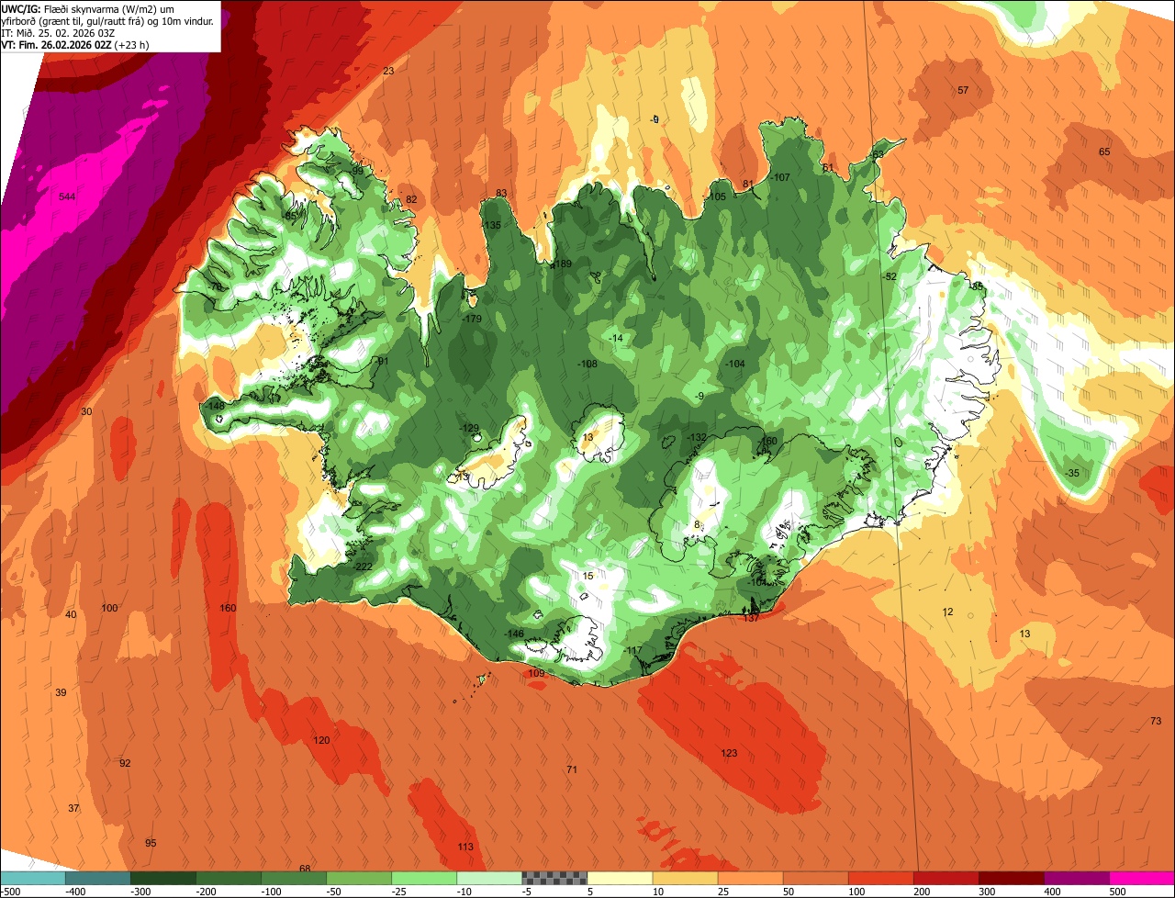Select the -117 value on the south coast

(x=632, y=651)
